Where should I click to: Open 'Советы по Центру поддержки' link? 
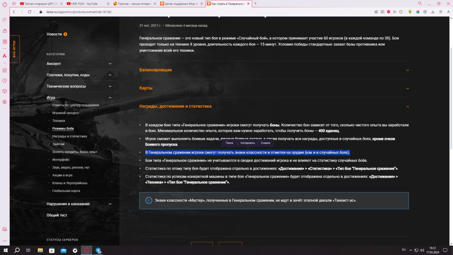75,105
